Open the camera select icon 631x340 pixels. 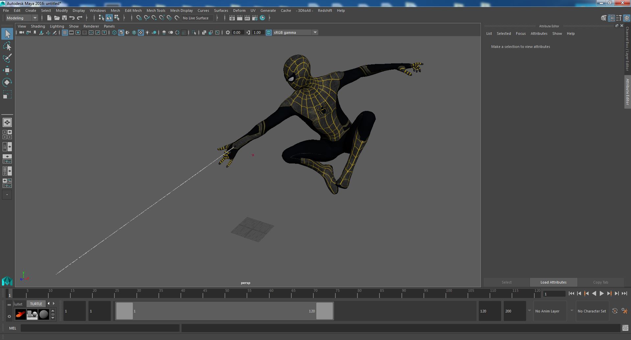coord(21,32)
